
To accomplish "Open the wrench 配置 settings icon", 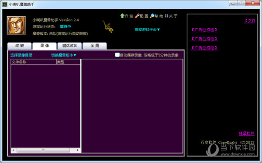I will (137, 16).
